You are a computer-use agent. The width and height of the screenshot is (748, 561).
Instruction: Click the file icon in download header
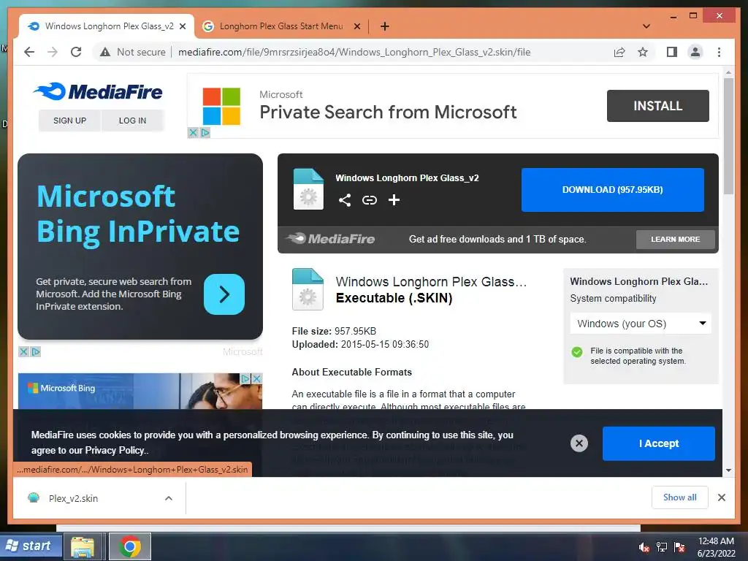[308, 189]
